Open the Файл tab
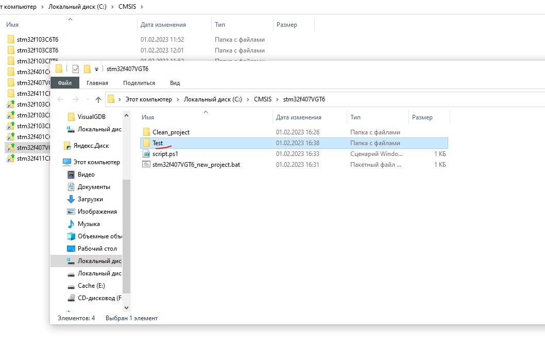This screenshot has height=348, width=545. coord(65,83)
